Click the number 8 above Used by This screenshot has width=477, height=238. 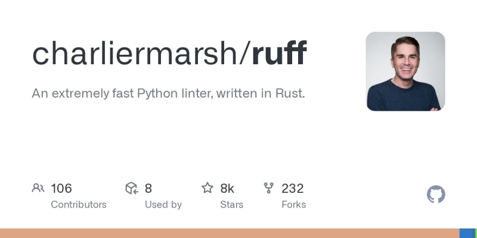point(148,189)
